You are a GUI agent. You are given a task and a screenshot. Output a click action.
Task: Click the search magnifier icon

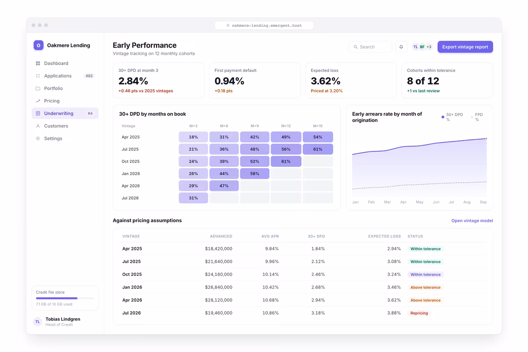[x=356, y=47]
